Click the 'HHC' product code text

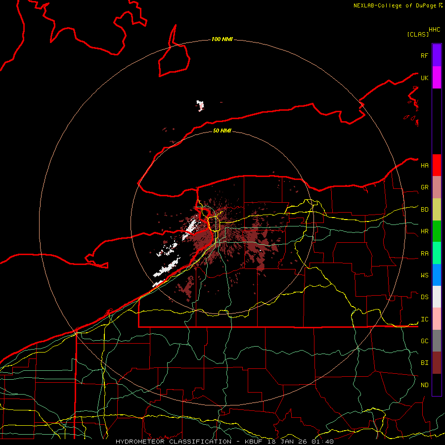click(x=434, y=30)
